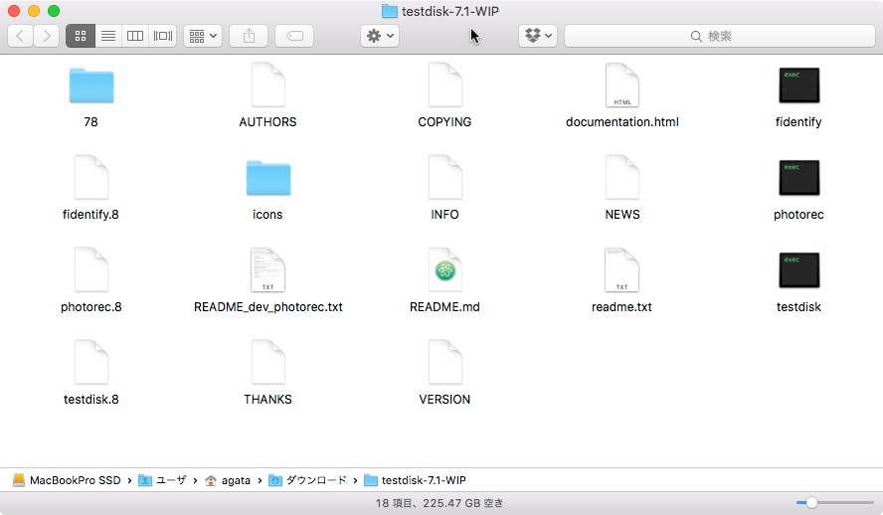Go forward to next folder
Viewport: 883px width, 515px height.
46,36
